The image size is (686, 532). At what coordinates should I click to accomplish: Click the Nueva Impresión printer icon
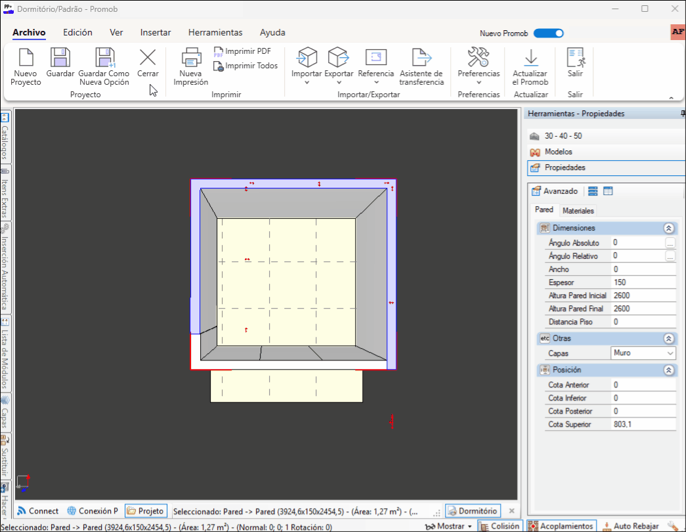(x=191, y=58)
